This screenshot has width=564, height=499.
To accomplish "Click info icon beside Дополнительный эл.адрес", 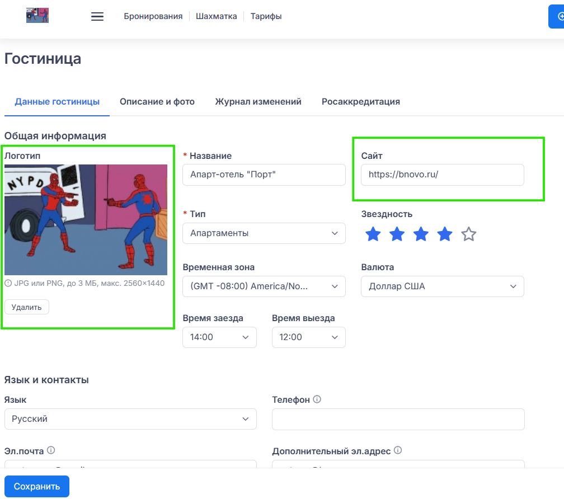I will [398, 451].
